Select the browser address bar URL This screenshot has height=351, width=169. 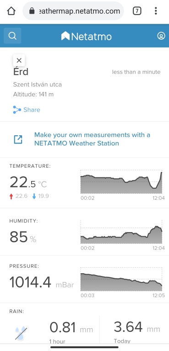(x=73, y=11)
